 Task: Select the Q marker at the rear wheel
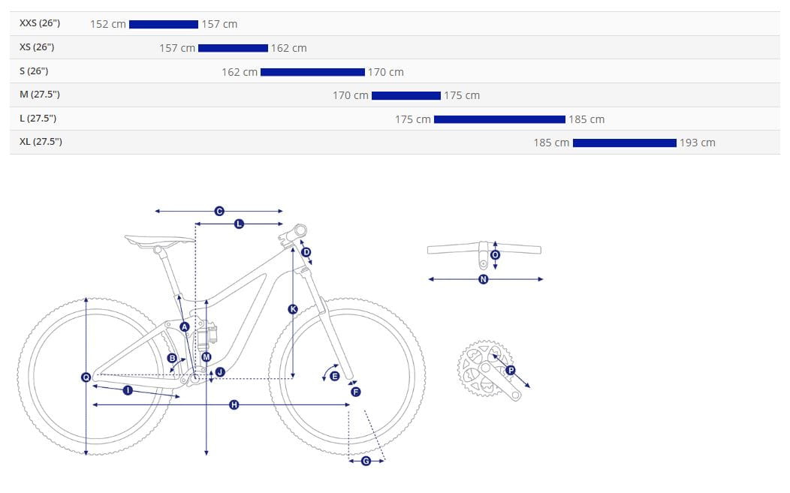[86, 377]
